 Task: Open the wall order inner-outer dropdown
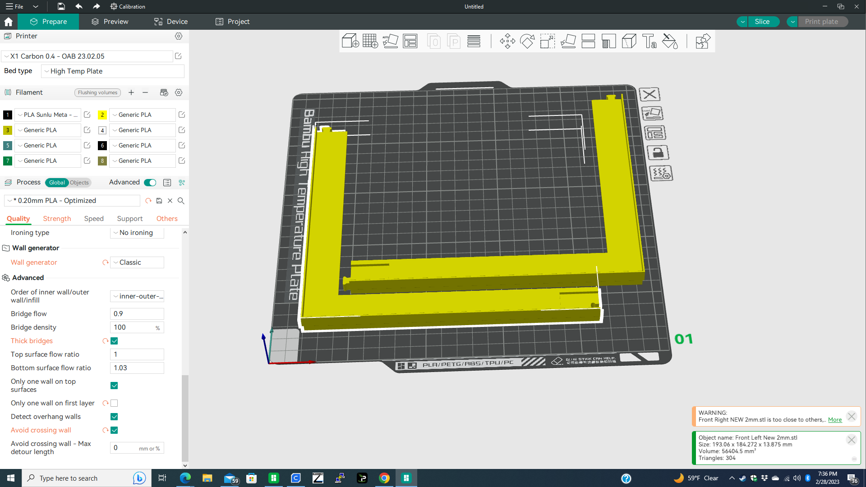(137, 296)
